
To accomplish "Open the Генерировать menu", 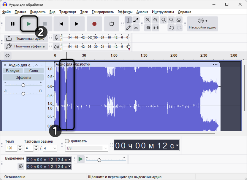I will click(x=103, y=12).
